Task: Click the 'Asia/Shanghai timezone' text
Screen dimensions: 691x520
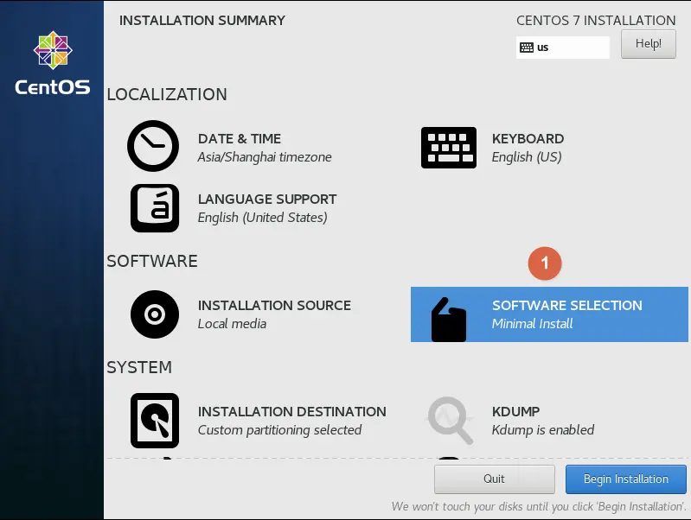Action: point(265,157)
